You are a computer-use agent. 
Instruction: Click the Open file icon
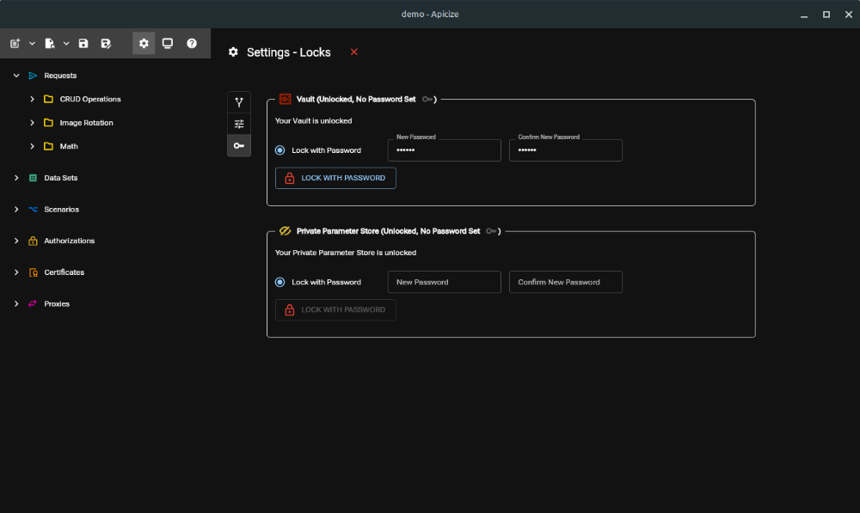point(49,43)
